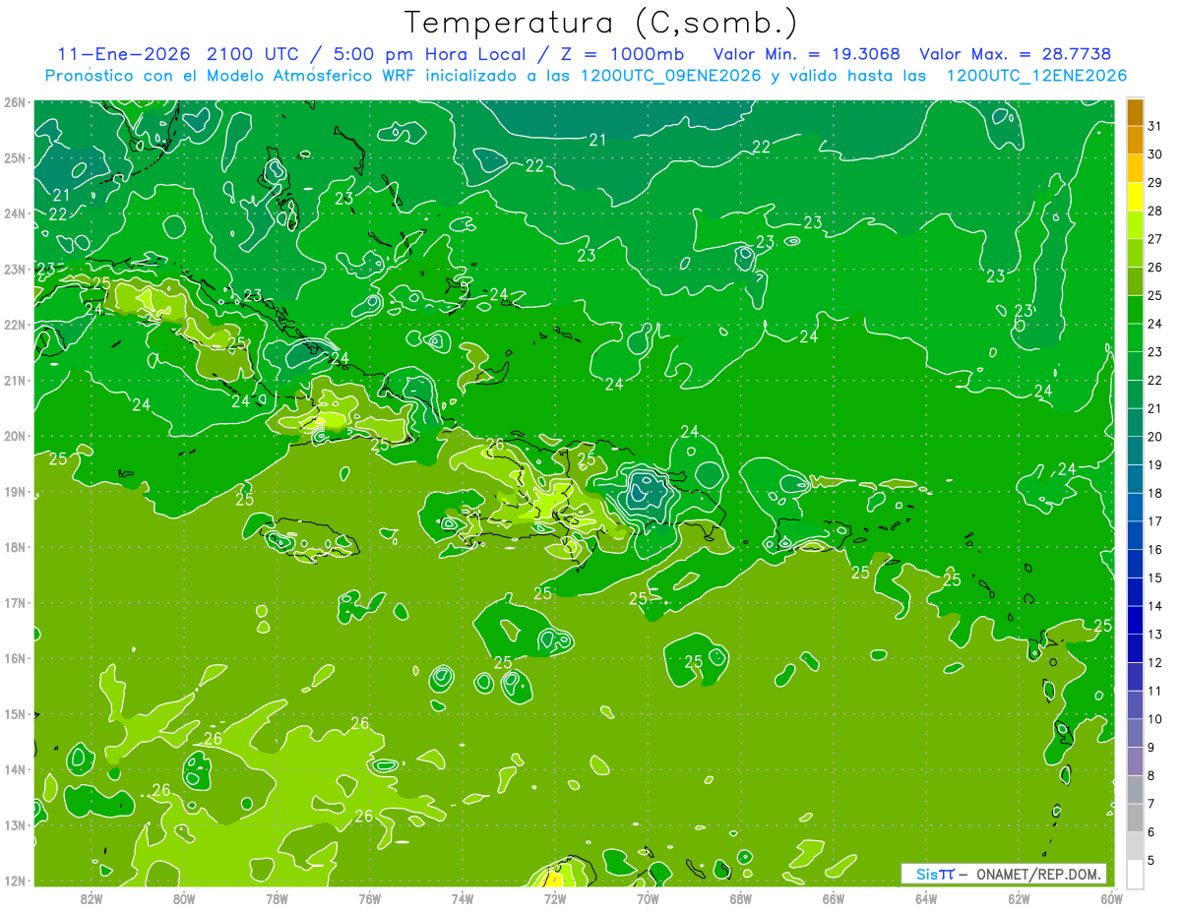Click color scale label 29
This screenshot has width=1181, height=912.
[x=1155, y=182]
